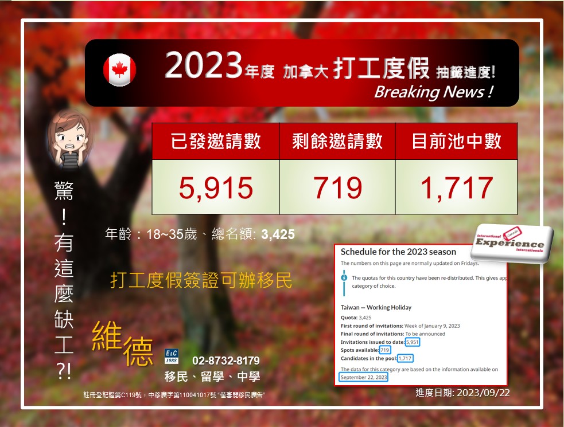
Task: Click the 'Breaking News !' text
Action: pyautogui.click(x=433, y=92)
